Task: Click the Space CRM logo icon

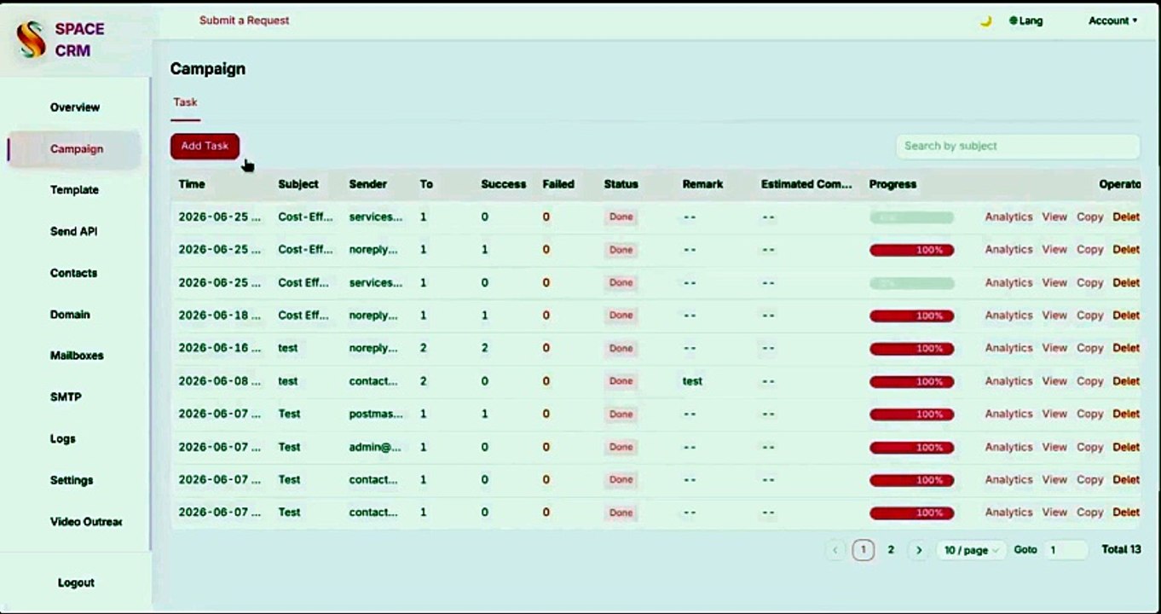Action: pos(32,40)
